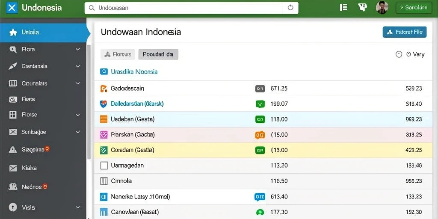Open the list view icon in header

pyautogui.click(x=343, y=8)
